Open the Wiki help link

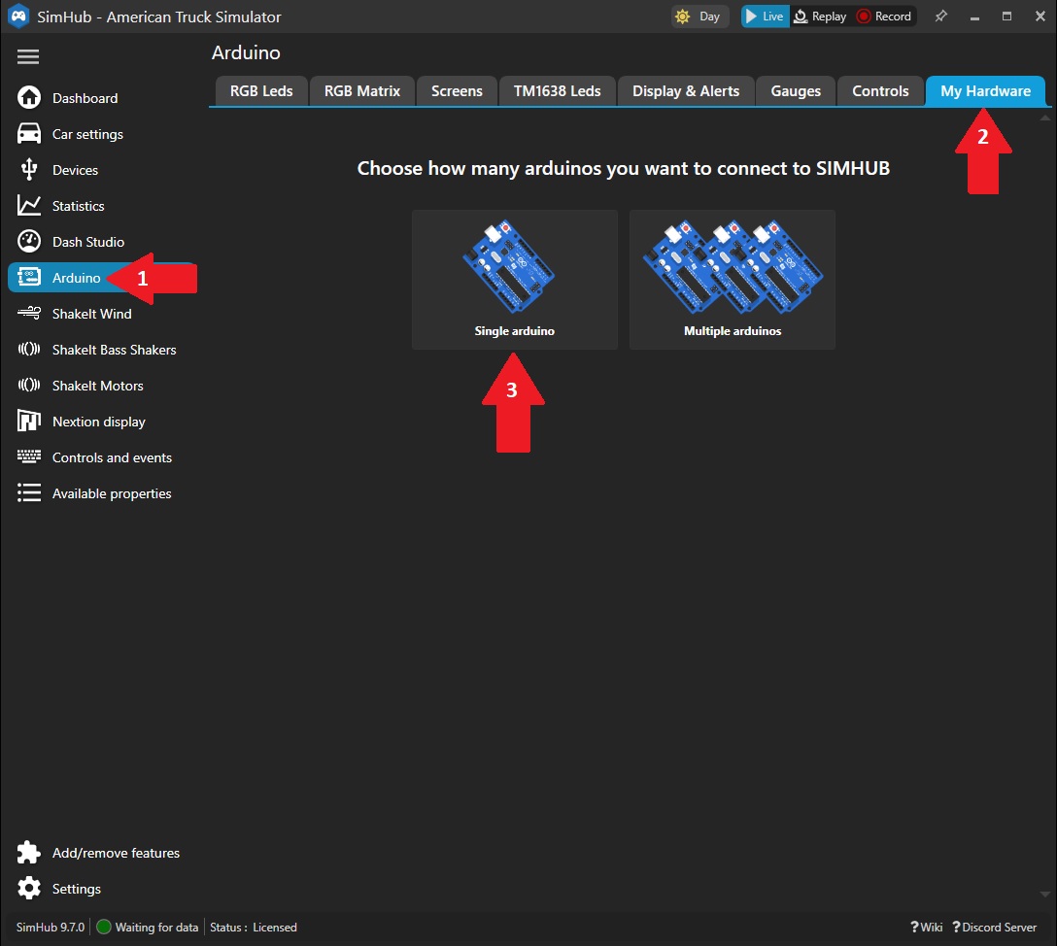pos(926,928)
